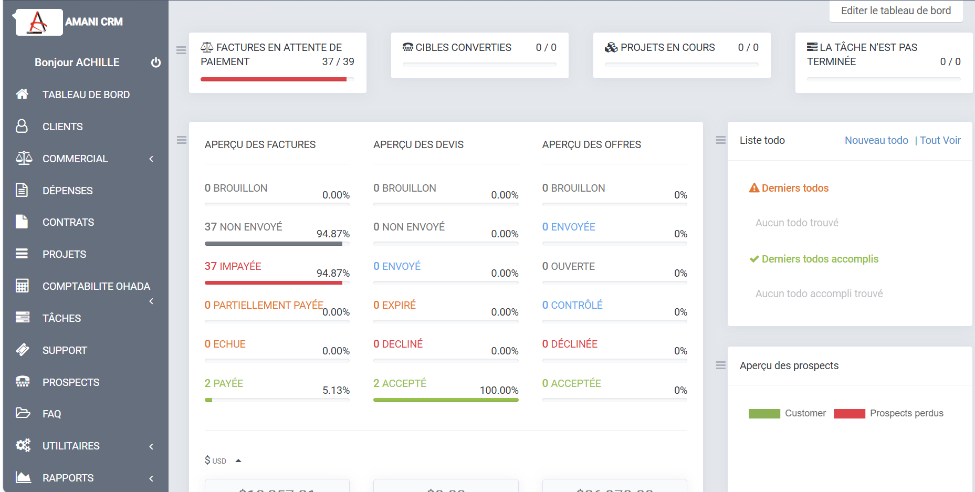
Task: Open the Tâches menu item
Action: [x=61, y=318]
